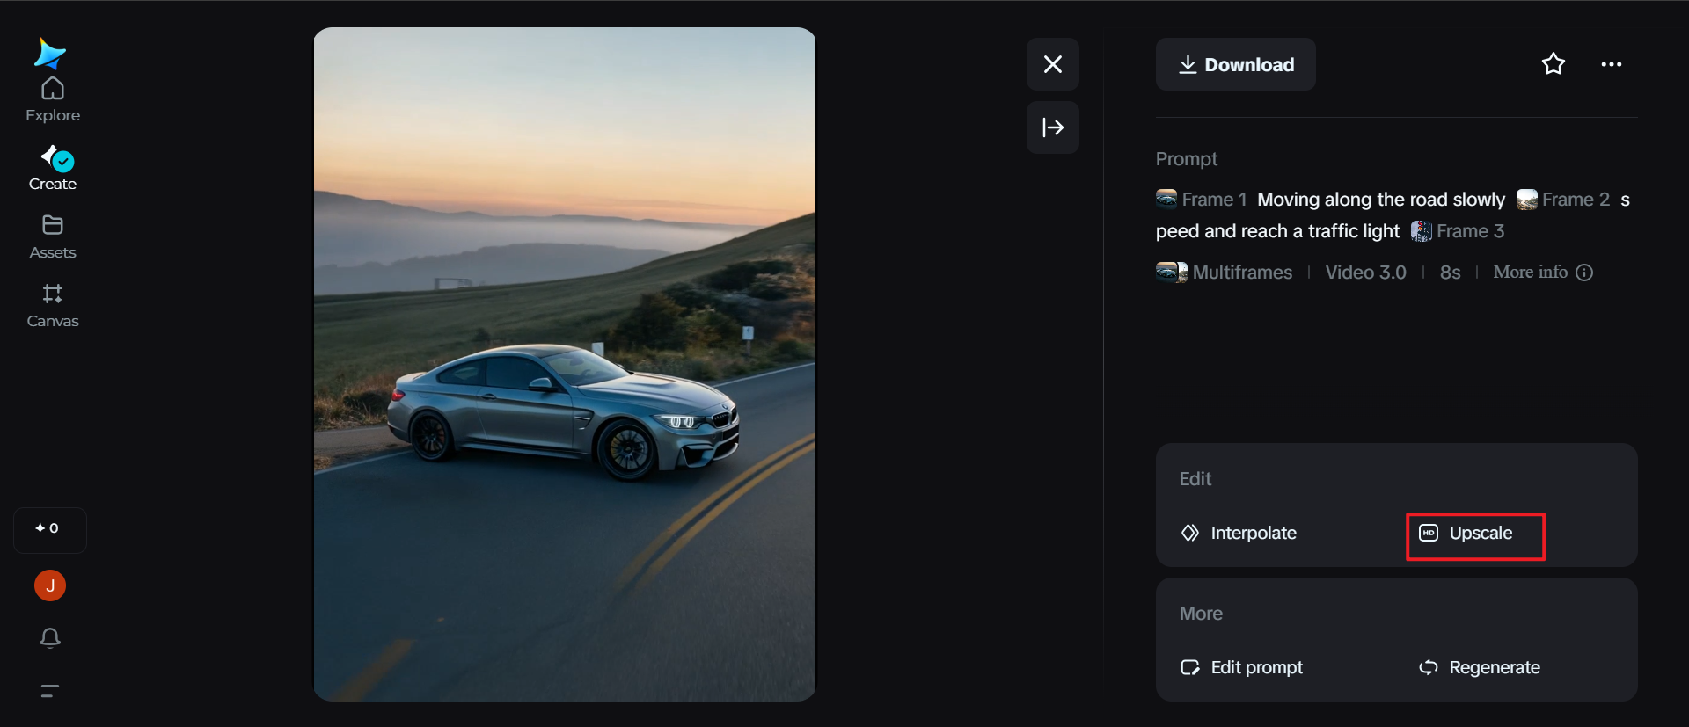Click the Frame 2 thumbnail in the prompt
This screenshot has width=1689, height=727.
[x=1527, y=200]
